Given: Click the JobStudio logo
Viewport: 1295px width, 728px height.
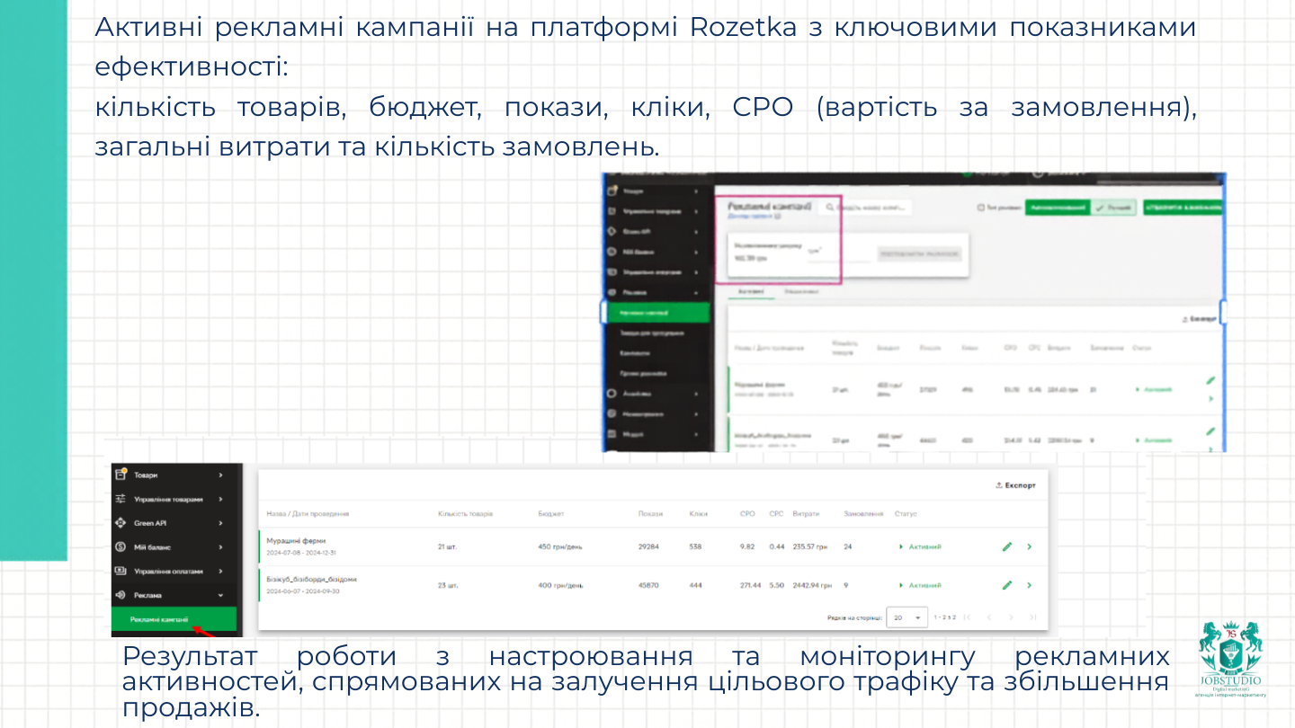Looking at the screenshot, I should point(1231,658).
